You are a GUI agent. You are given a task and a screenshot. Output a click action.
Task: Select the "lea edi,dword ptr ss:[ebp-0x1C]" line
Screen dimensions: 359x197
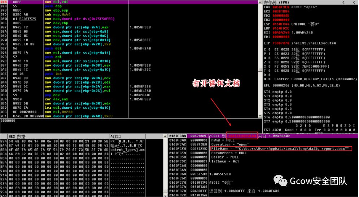[x=78, y=108]
